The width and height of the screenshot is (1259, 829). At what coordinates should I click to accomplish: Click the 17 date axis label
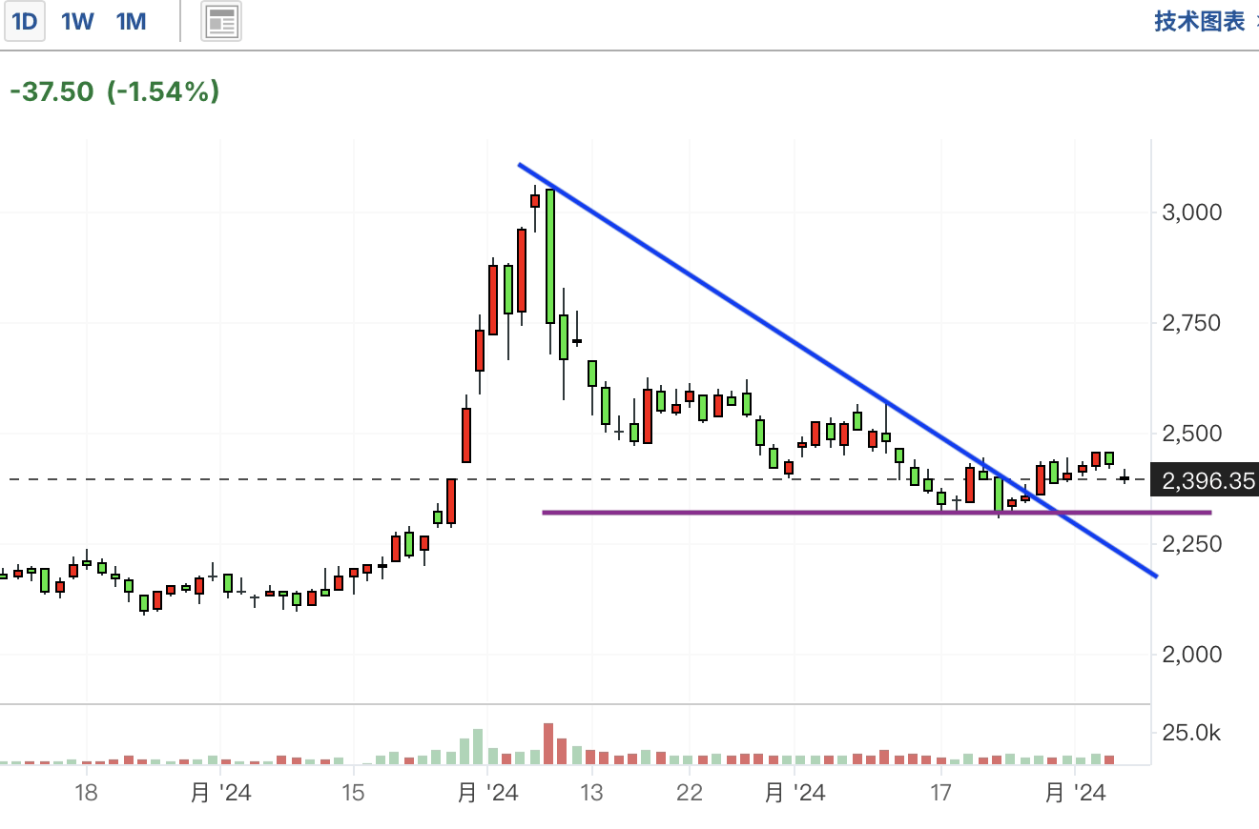click(x=940, y=793)
